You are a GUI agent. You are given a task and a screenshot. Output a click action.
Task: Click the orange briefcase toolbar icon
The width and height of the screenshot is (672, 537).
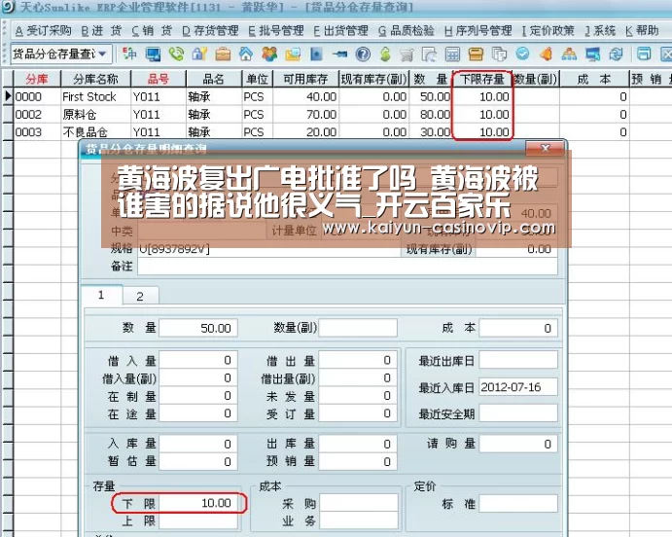tap(223, 54)
